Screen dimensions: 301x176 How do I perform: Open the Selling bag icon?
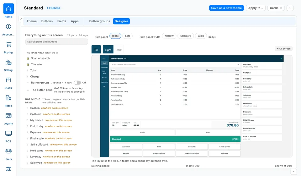click(8, 62)
